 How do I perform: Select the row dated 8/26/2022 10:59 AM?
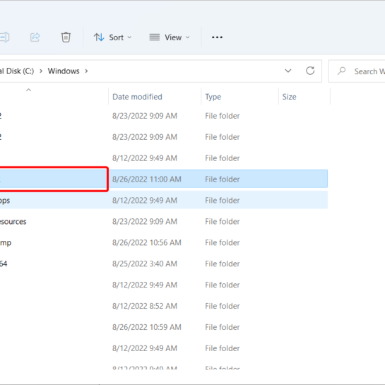(164, 327)
